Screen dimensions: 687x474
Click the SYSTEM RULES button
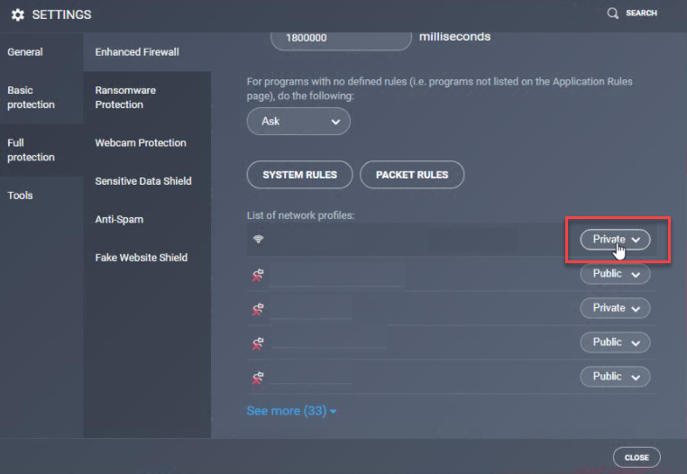299,174
